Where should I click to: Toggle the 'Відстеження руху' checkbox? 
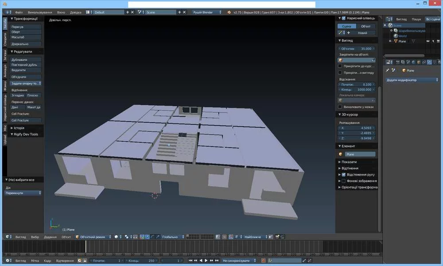[343, 175]
